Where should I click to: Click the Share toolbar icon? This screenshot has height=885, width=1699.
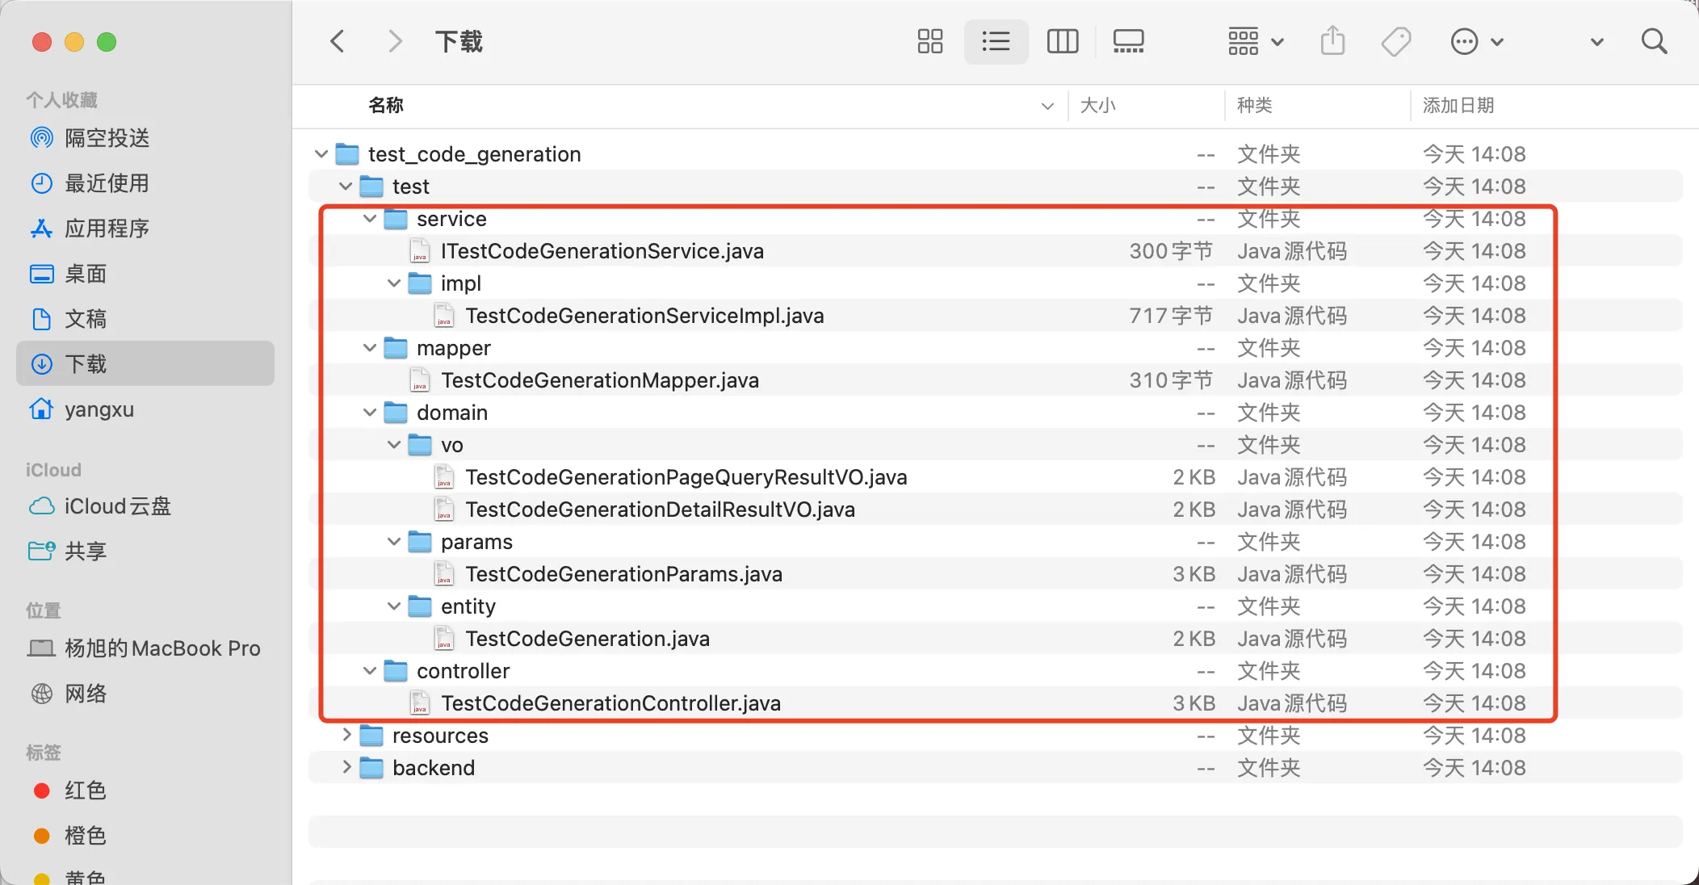[x=1333, y=40]
